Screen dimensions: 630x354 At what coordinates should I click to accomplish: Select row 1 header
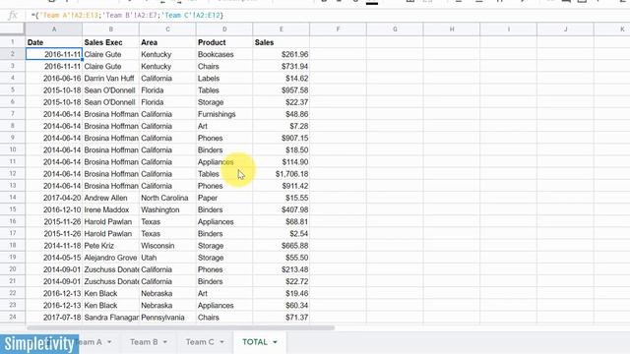pos(13,42)
